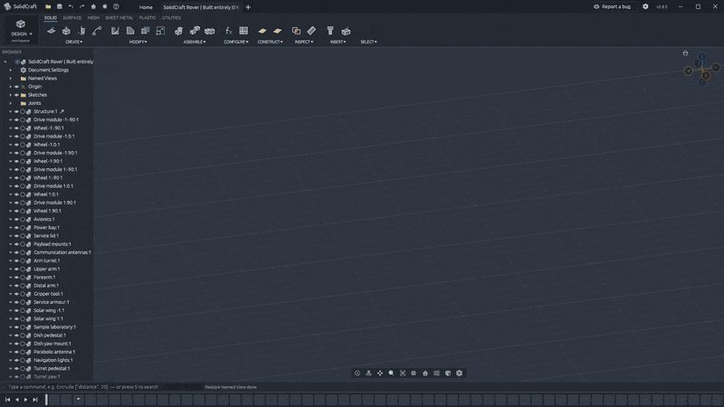
Task: Open app settings gear near version label
Action: coord(645,7)
